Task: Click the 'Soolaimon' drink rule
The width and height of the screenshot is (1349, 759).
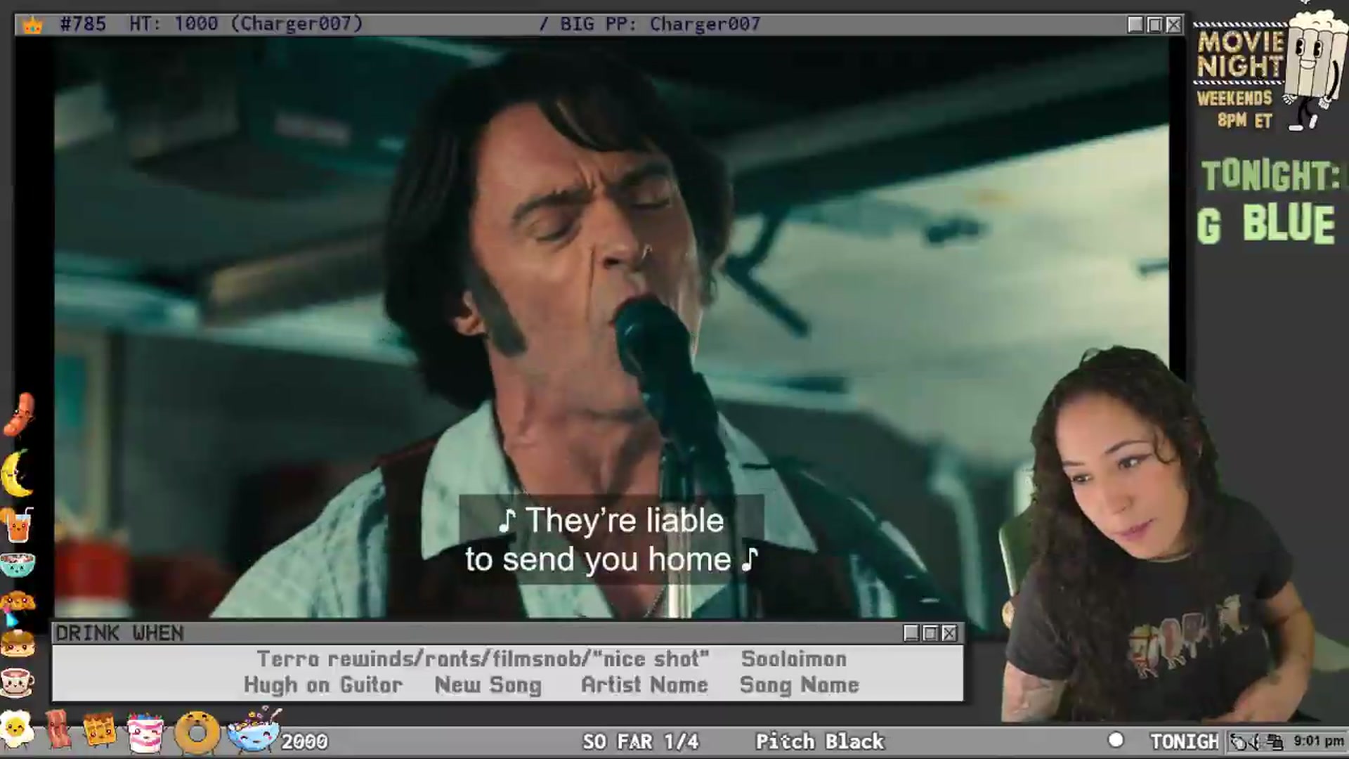Action: (794, 659)
